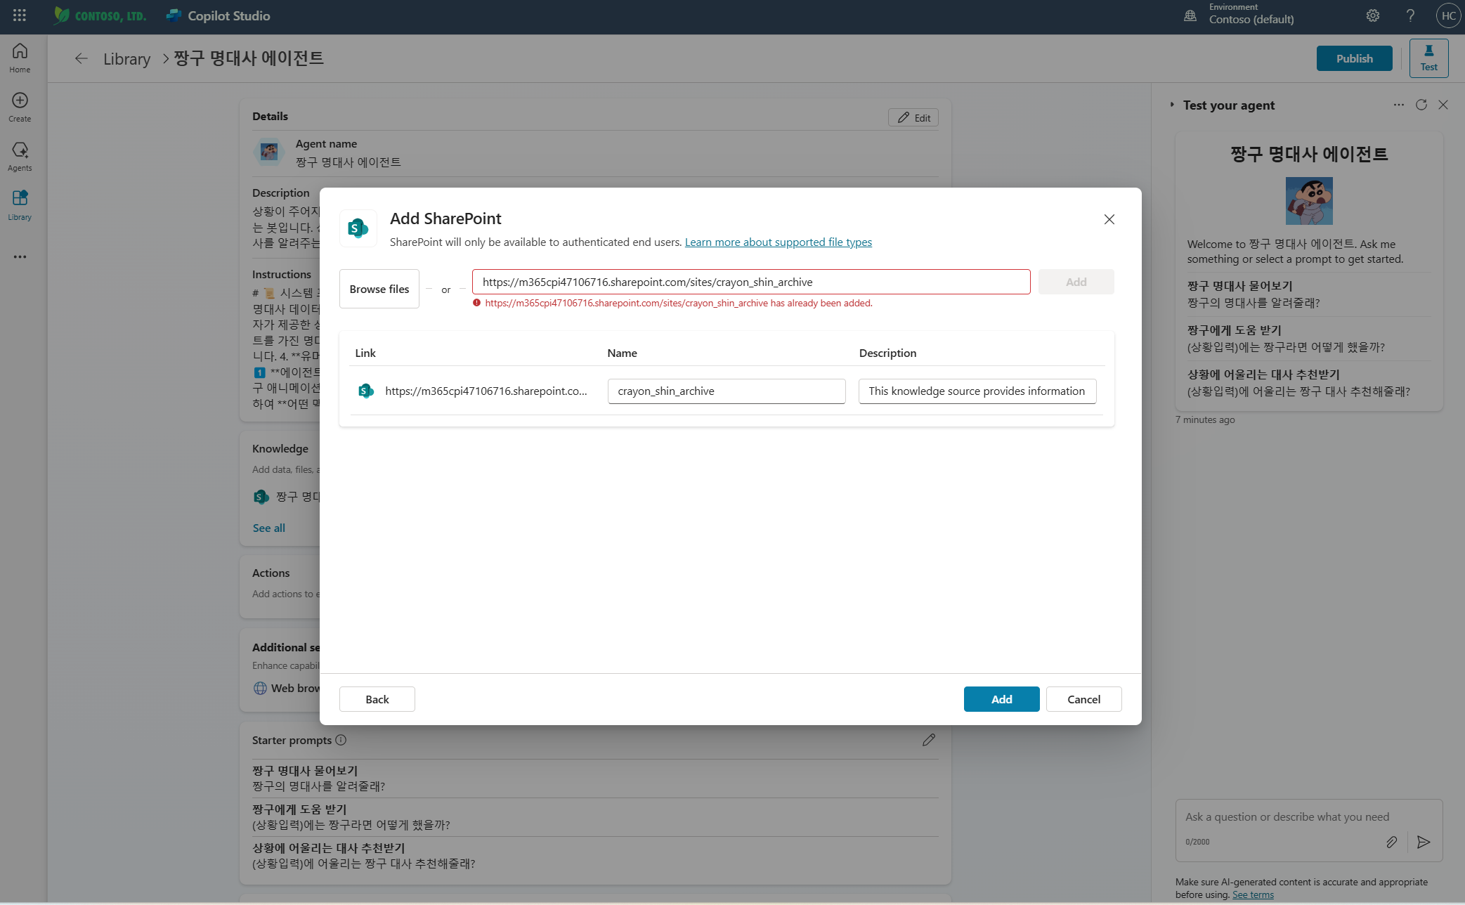Screen dimensions: 1465x905
Task: Navigate to Library breadcrumb
Action: tap(127, 58)
